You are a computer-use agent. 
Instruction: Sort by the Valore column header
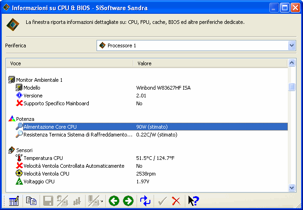(x=211, y=63)
